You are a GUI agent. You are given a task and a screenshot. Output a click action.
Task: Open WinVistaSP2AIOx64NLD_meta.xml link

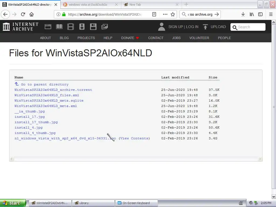pyautogui.click(x=46, y=106)
